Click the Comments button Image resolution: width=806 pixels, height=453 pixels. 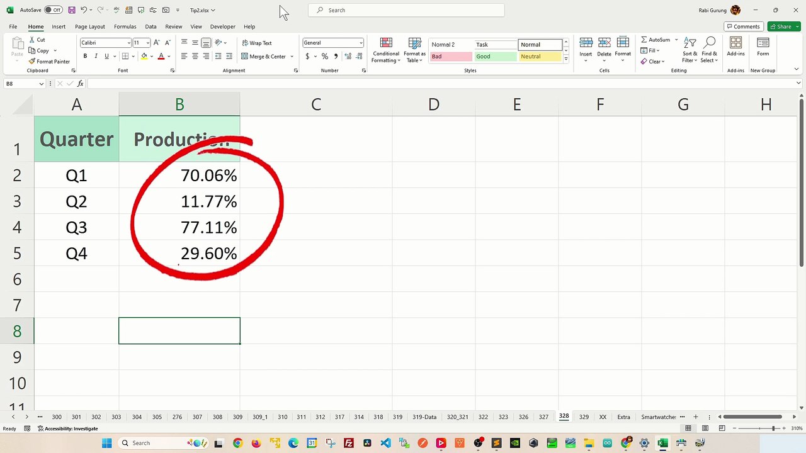pyautogui.click(x=744, y=26)
